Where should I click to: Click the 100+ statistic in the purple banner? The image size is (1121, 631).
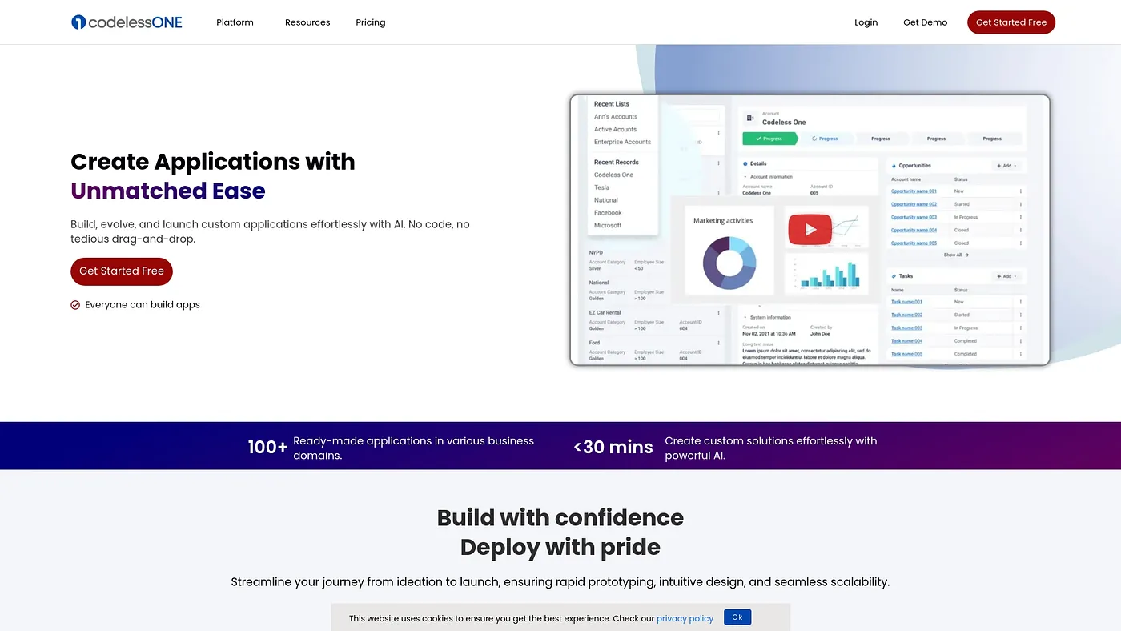coord(267,447)
